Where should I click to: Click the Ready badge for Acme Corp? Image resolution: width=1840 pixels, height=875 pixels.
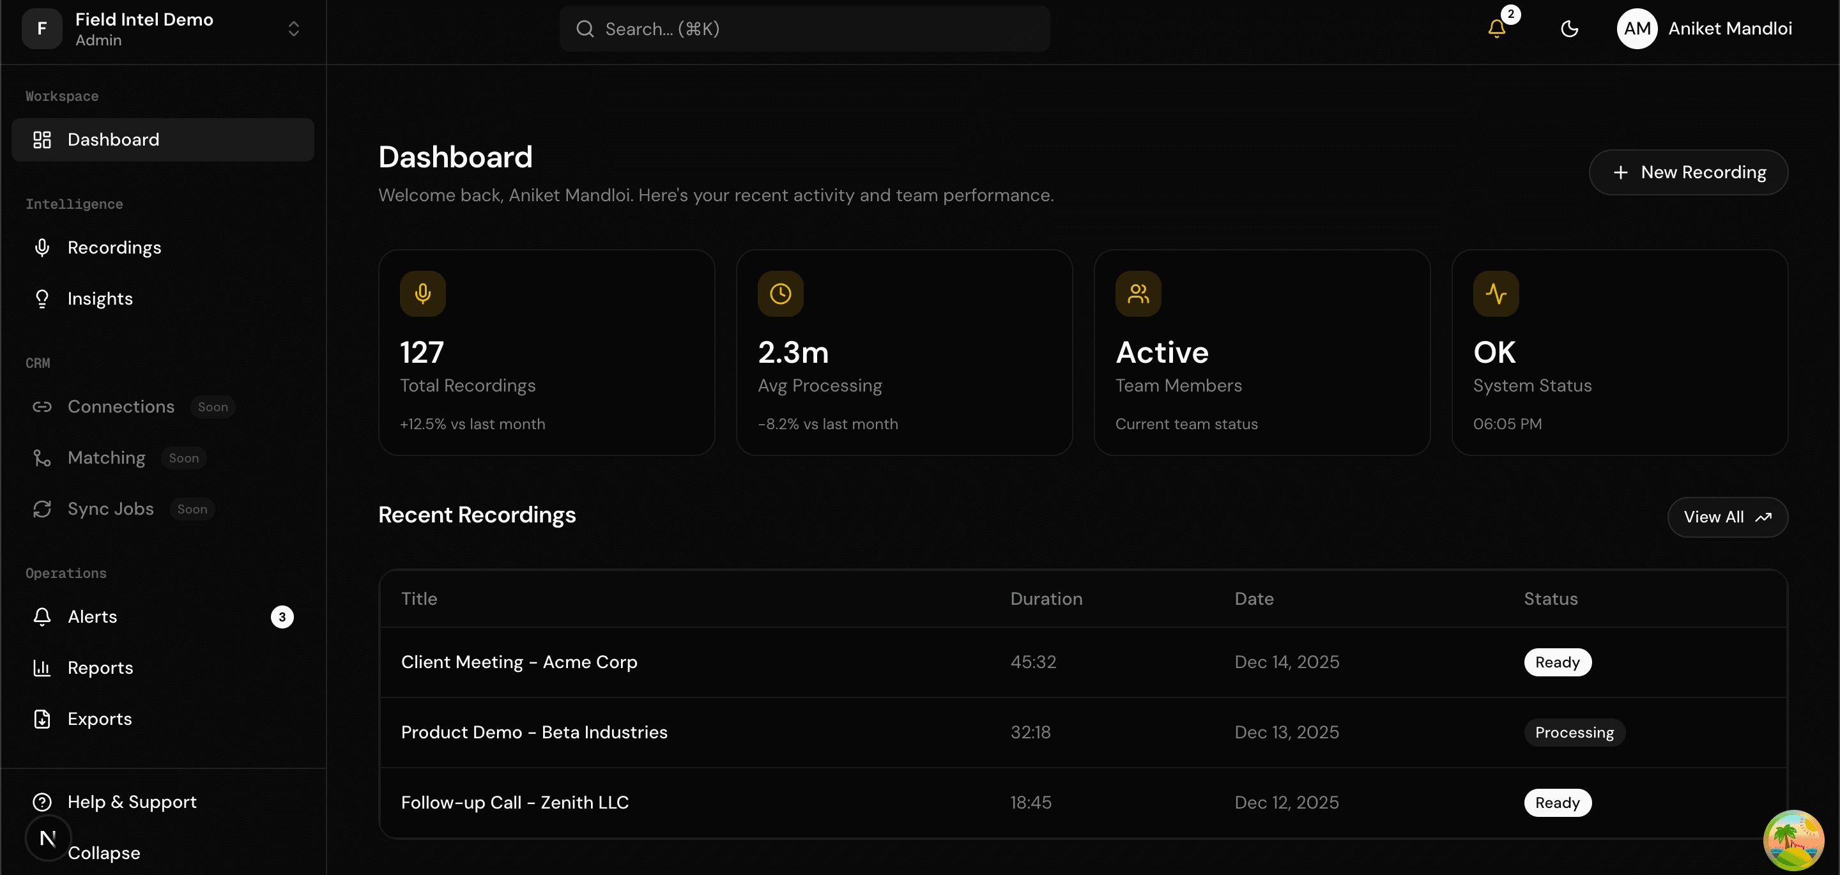[1557, 662]
